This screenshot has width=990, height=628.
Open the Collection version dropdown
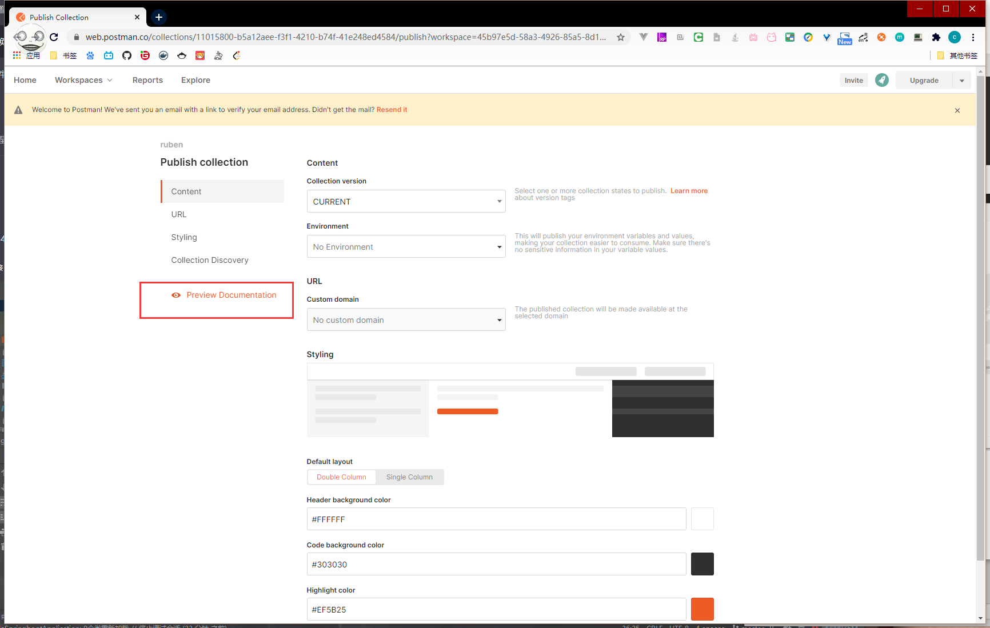(406, 201)
